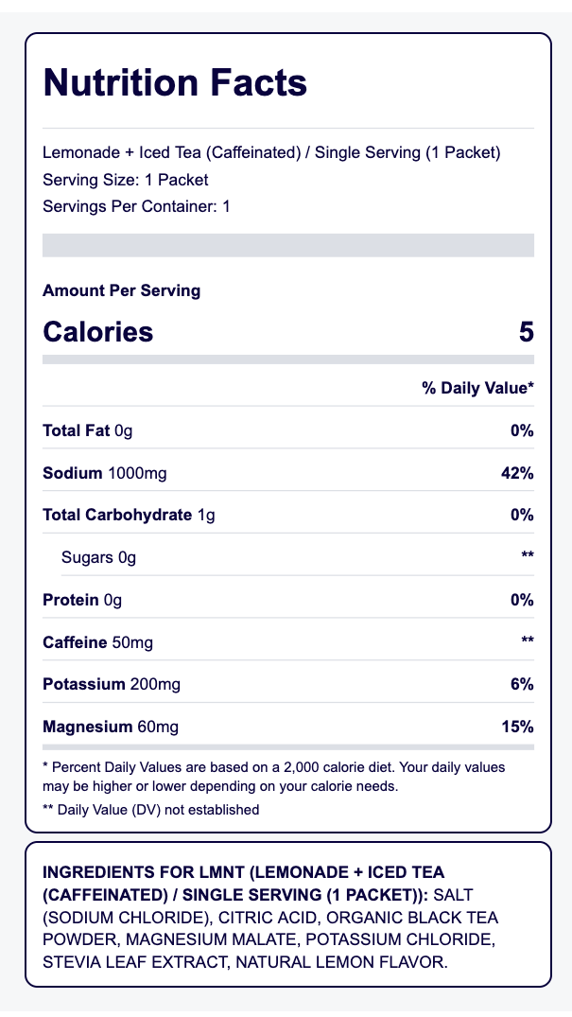
Task: Click the Total Fat 0g row
Action: (288, 430)
